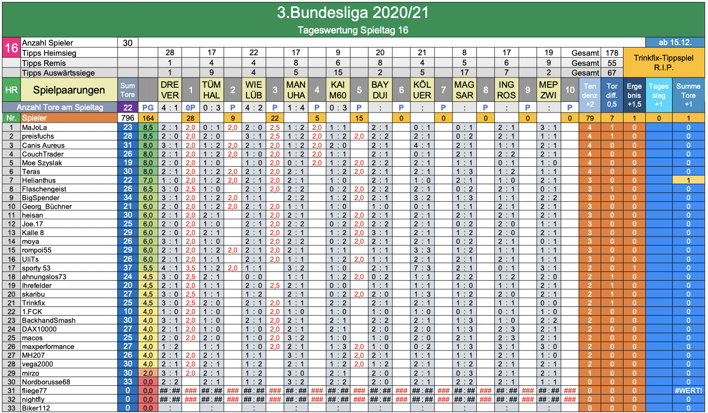The image size is (708, 413).
Task: Select the 'Spielpaarungen' header cell
Action: pyautogui.click(x=69, y=90)
